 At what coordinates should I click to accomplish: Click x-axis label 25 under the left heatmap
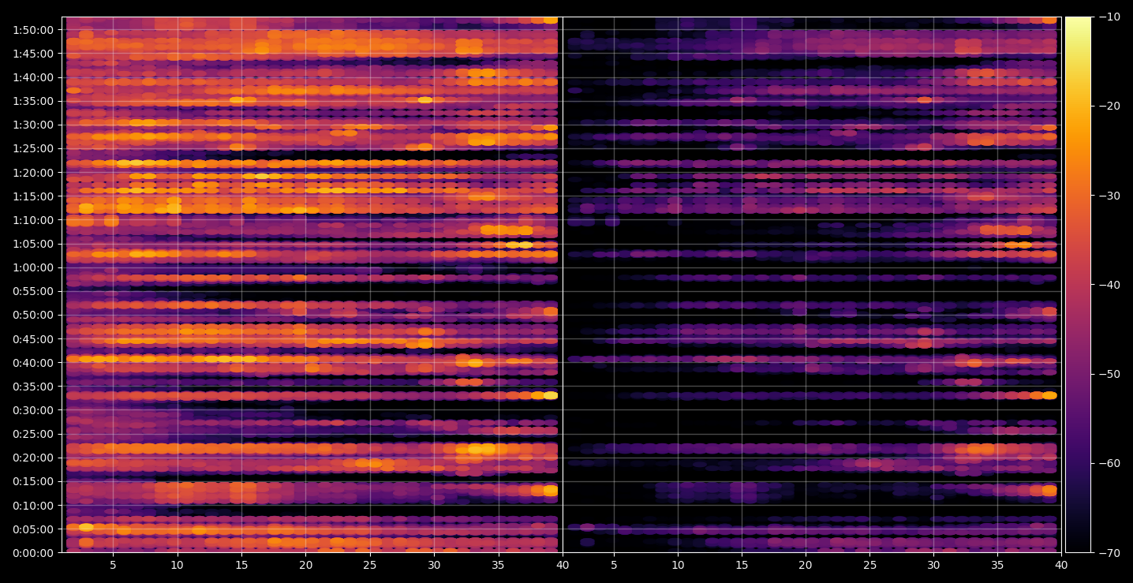370,565
